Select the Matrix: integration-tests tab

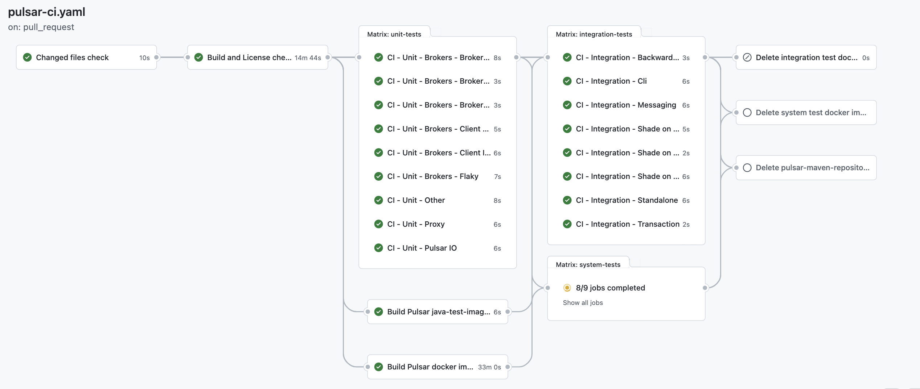594,34
